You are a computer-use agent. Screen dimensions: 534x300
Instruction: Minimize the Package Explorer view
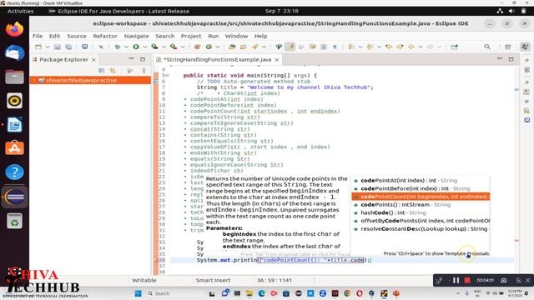(x=132, y=59)
